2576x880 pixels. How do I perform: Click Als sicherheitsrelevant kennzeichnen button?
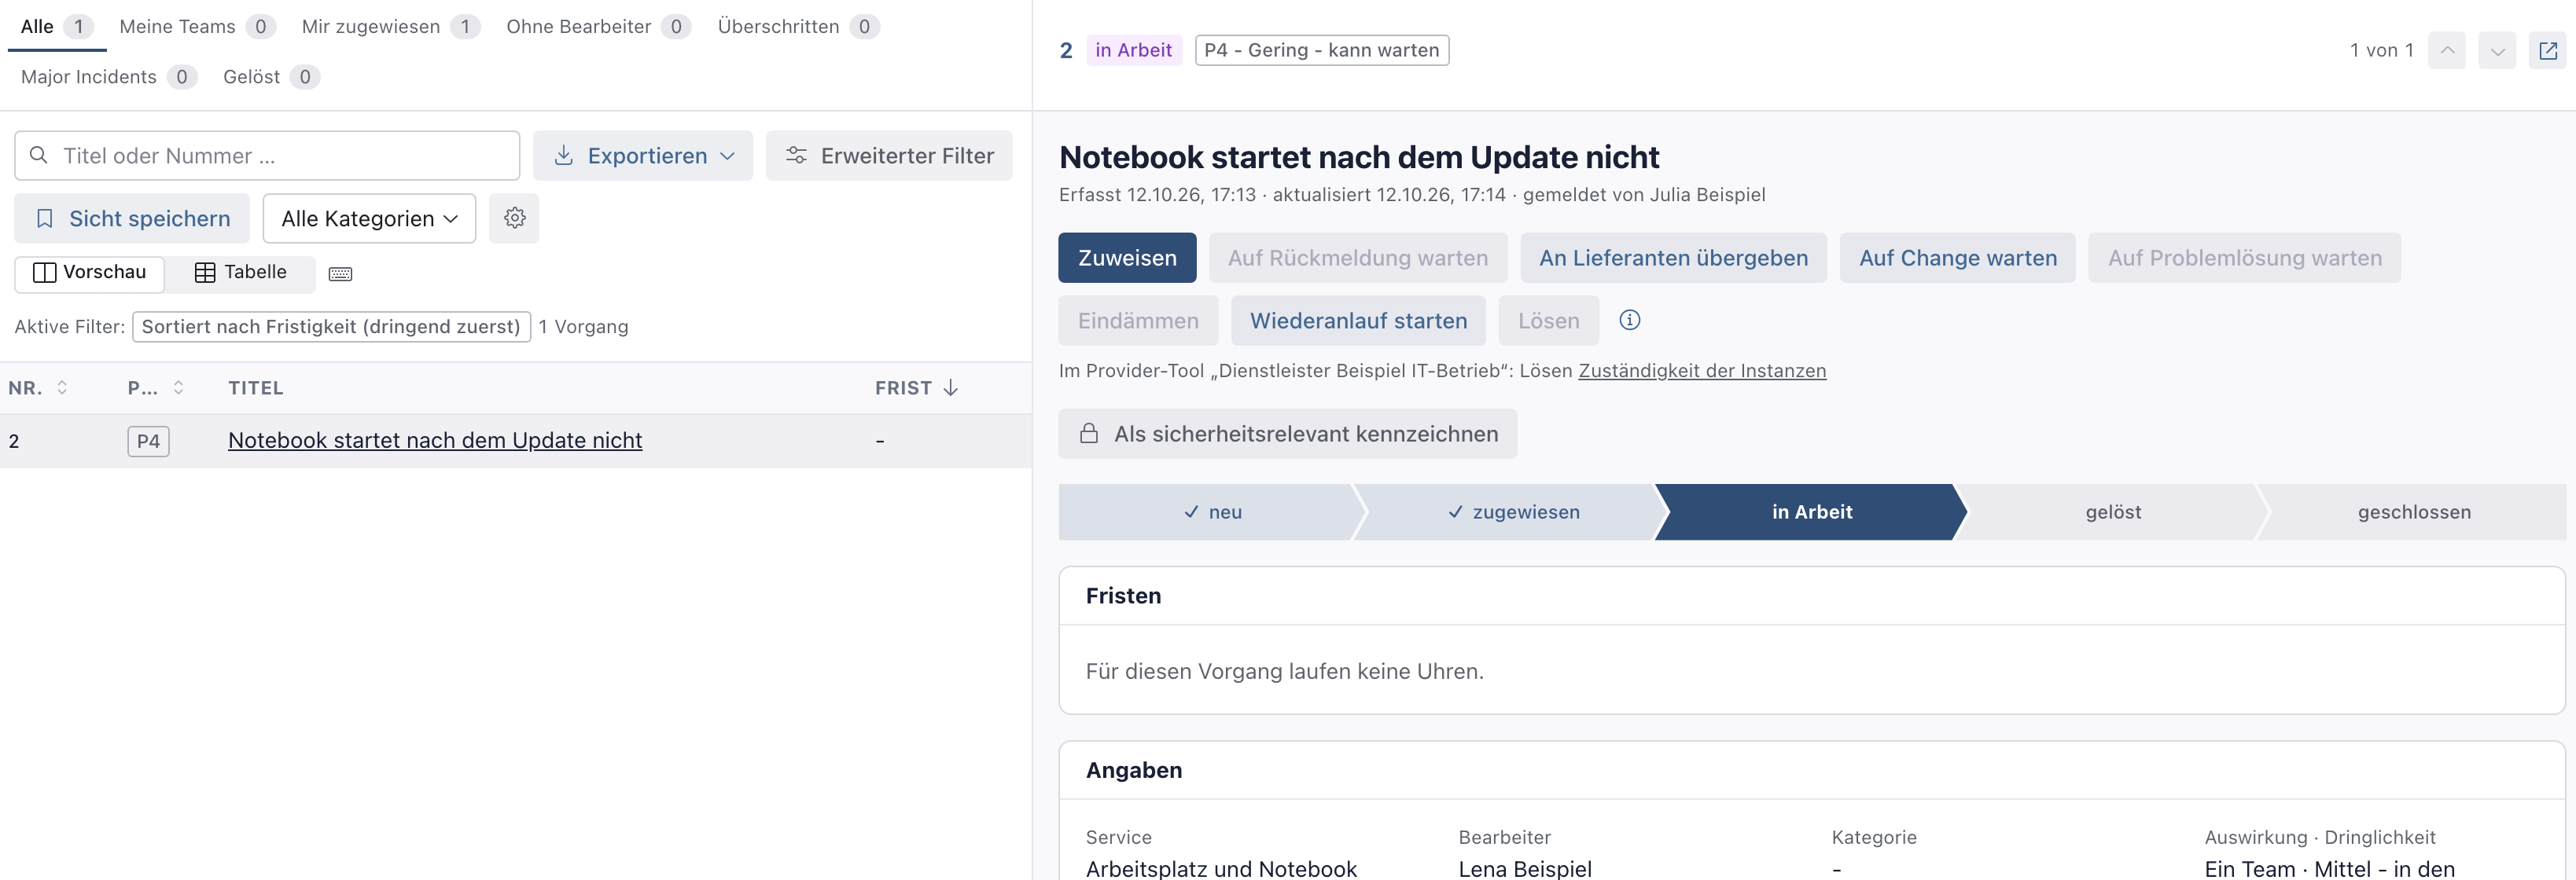tap(1287, 434)
